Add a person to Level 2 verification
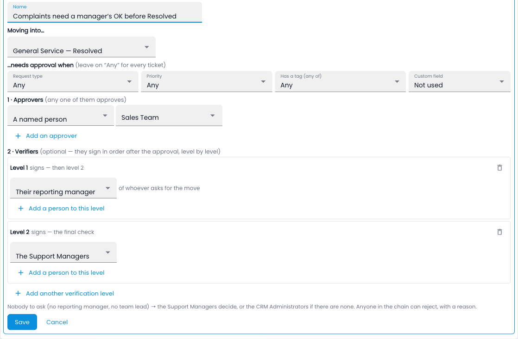This screenshot has height=339, width=518. [61, 273]
